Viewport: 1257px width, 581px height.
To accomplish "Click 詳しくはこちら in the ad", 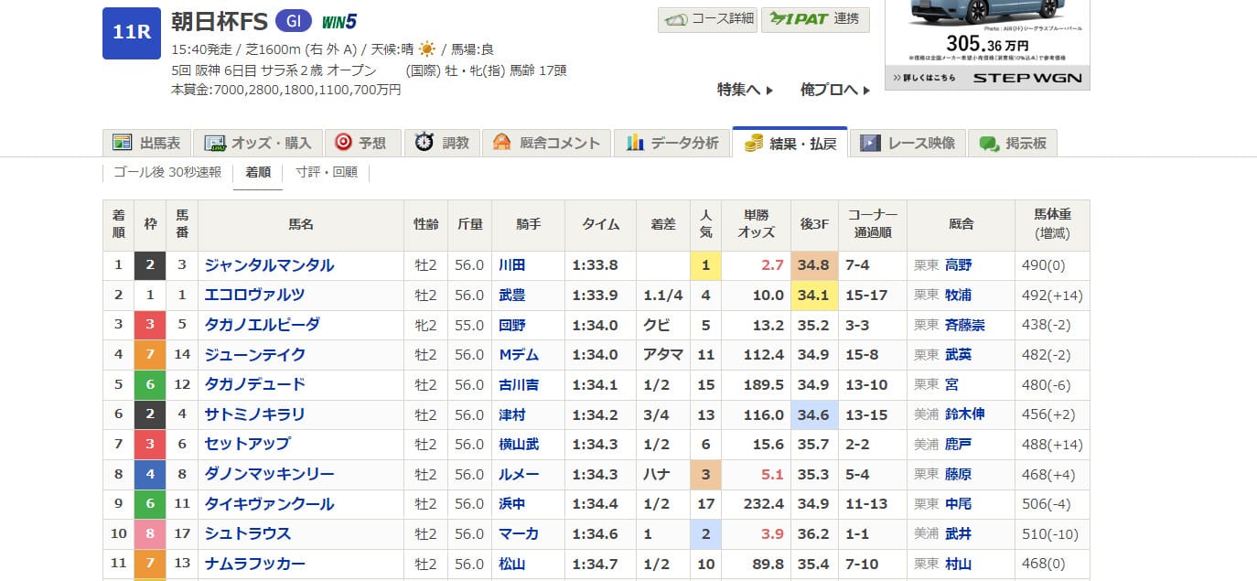I will pyautogui.click(x=923, y=78).
